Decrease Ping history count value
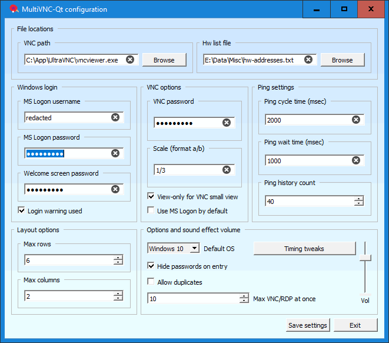 [359, 203]
